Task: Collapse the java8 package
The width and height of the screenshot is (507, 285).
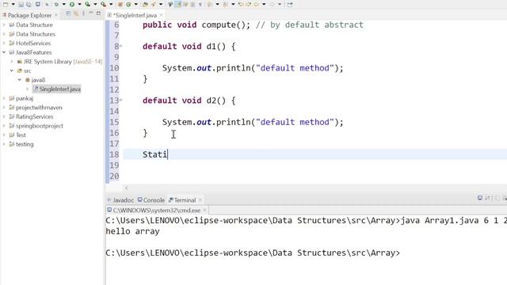Action: pyautogui.click(x=20, y=79)
